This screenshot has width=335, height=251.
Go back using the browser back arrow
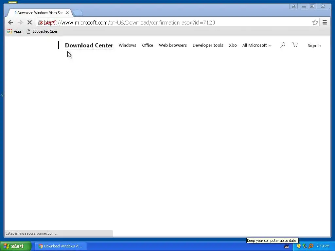coord(10,23)
